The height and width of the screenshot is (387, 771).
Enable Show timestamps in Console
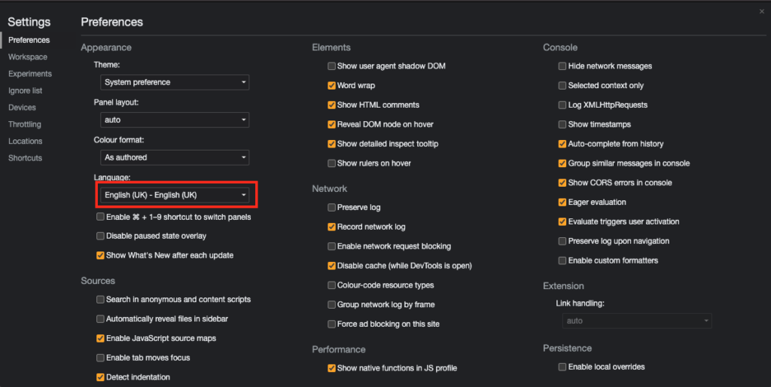pos(562,124)
